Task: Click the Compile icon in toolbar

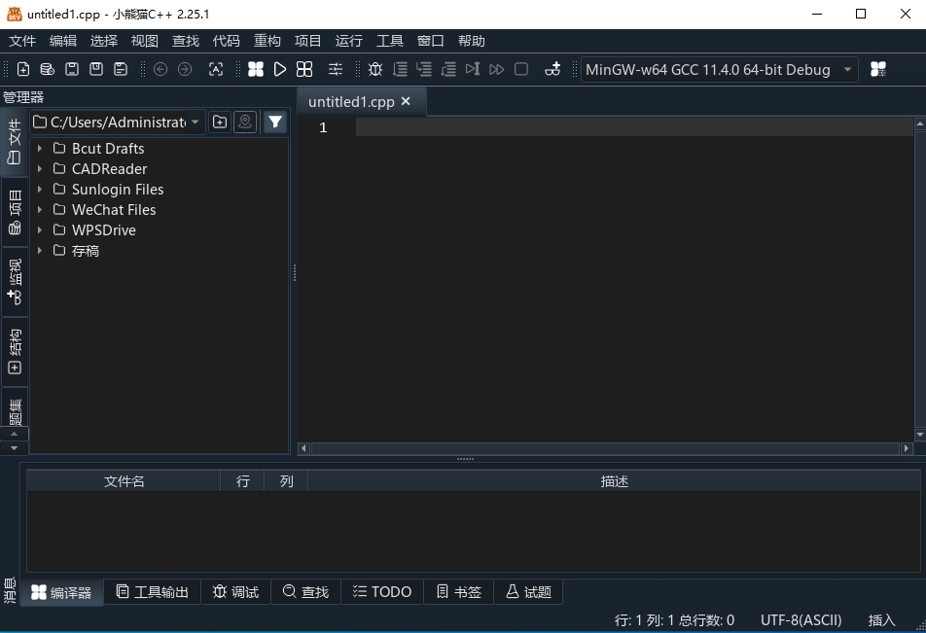Action: [x=256, y=69]
